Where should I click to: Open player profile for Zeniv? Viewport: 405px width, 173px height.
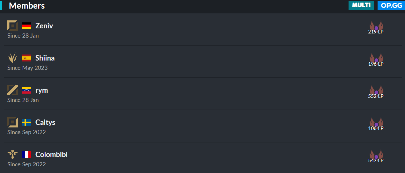click(x=44, y=26)
